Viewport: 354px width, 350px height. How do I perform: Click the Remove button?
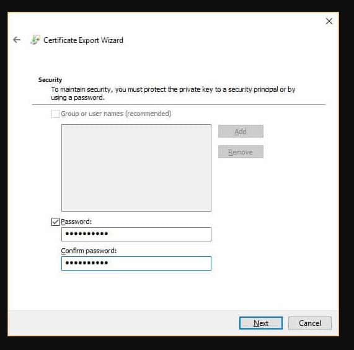tap(241, 152)
